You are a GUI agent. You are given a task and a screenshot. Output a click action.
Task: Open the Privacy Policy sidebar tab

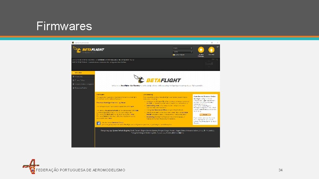83,80
